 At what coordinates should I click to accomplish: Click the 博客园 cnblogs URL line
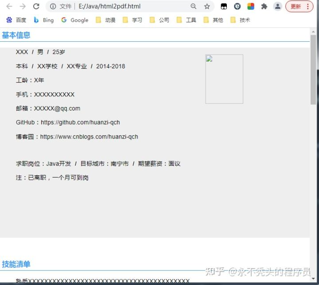tap(77, 137)
